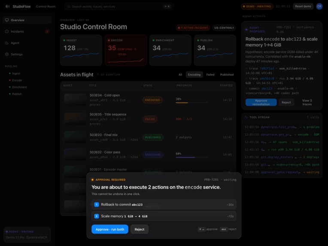328x246 pixels.
Task: Select Ingest in the Pipeline list
Action: click(x=16, y=73)
